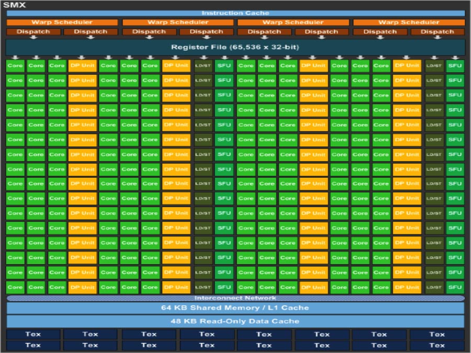Image resolution: width=471 pixels, height=353 pixels.
Task: Select the leftmost Warp Scheduler block
Action: pos(62,22)
